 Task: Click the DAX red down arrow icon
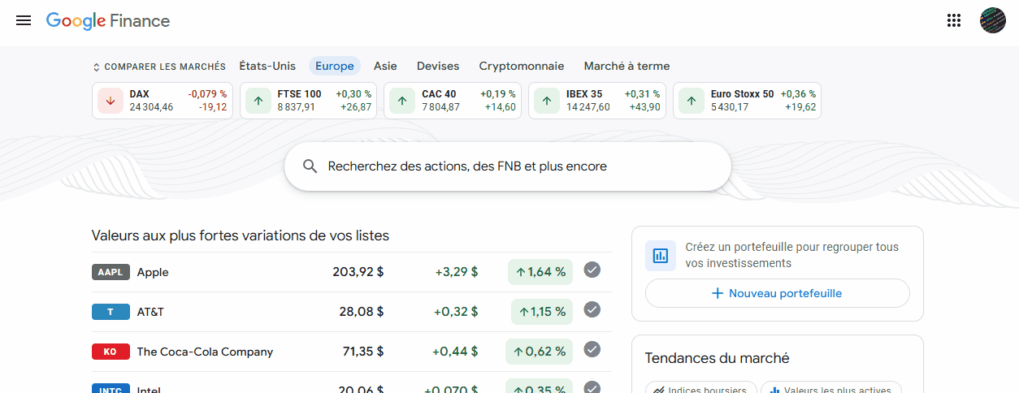pyautogui.click(x=111, y=101)
